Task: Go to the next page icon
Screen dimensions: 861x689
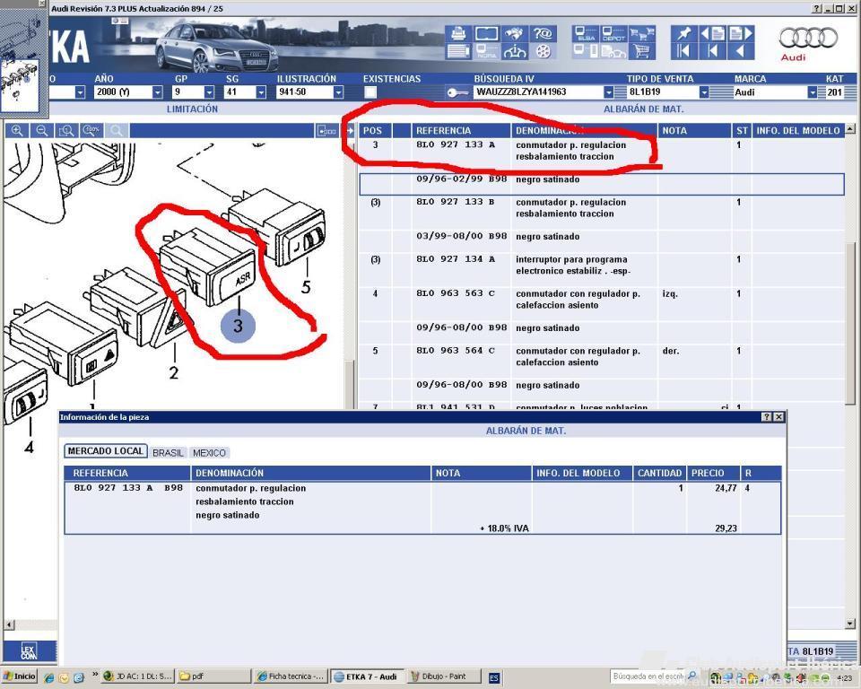Action: (x=741, y=33)
